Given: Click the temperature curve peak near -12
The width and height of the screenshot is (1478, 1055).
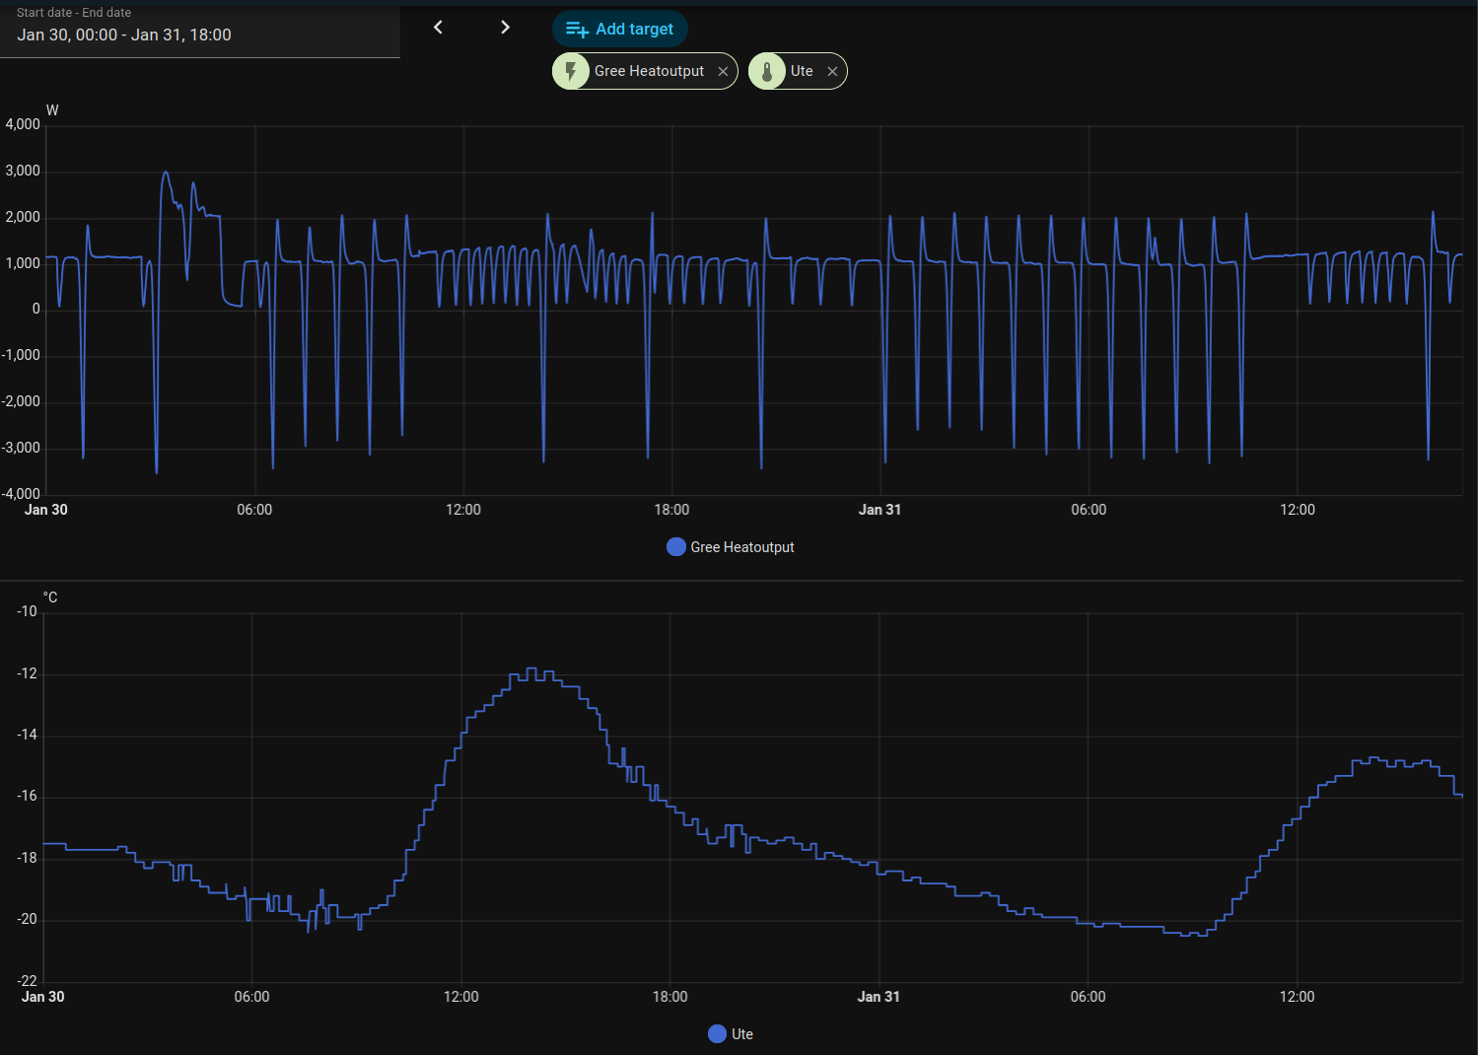Looking at the screenshot, I should click(x=532, y=670).
